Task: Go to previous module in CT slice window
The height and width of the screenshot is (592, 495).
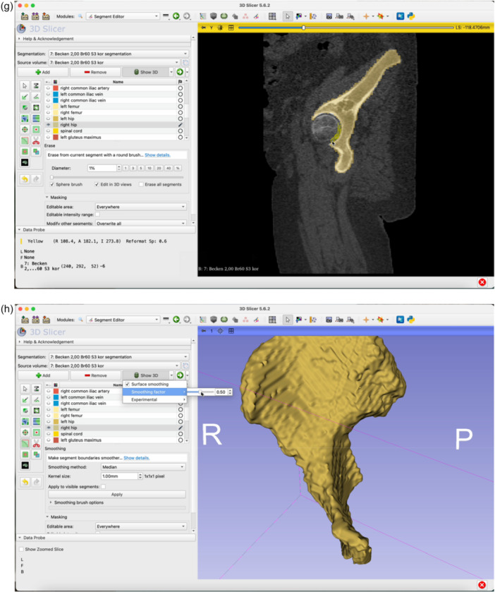Action: point(176,16)
